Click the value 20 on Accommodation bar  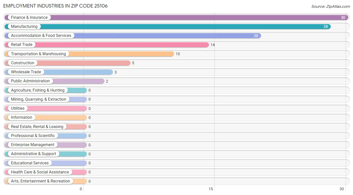256,36
